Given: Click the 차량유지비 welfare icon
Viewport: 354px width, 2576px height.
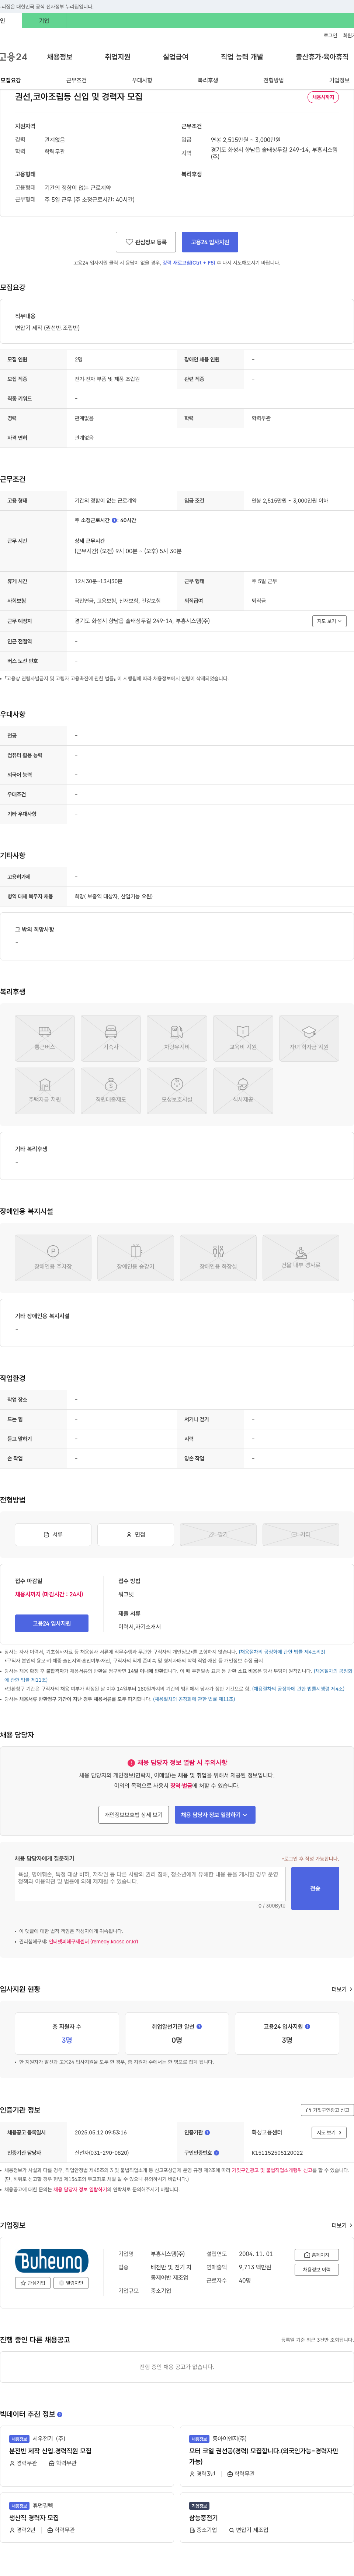Looking at the screenshot, I should click(177, 1038).
